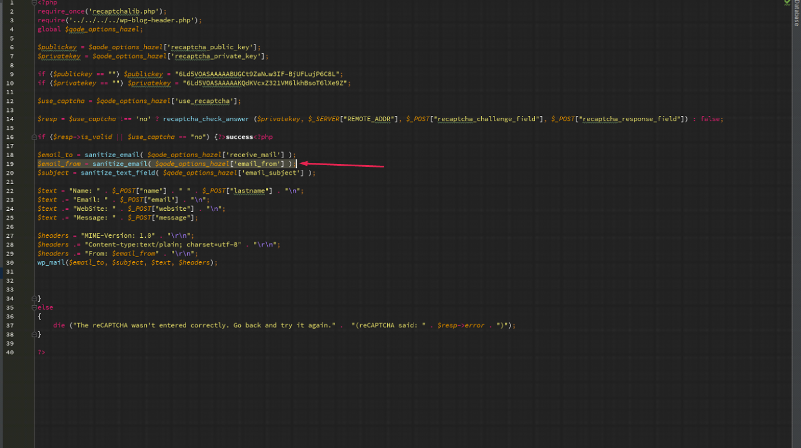Click line number 14 in the gutter
Screen dimensions: 801x448
click(10, 119)
